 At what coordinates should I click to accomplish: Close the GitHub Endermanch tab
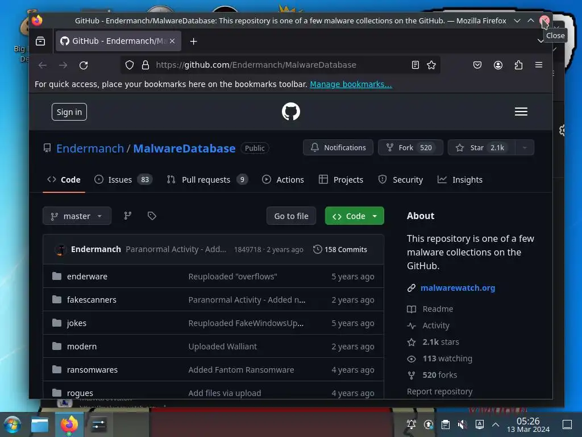click(172, 41)
